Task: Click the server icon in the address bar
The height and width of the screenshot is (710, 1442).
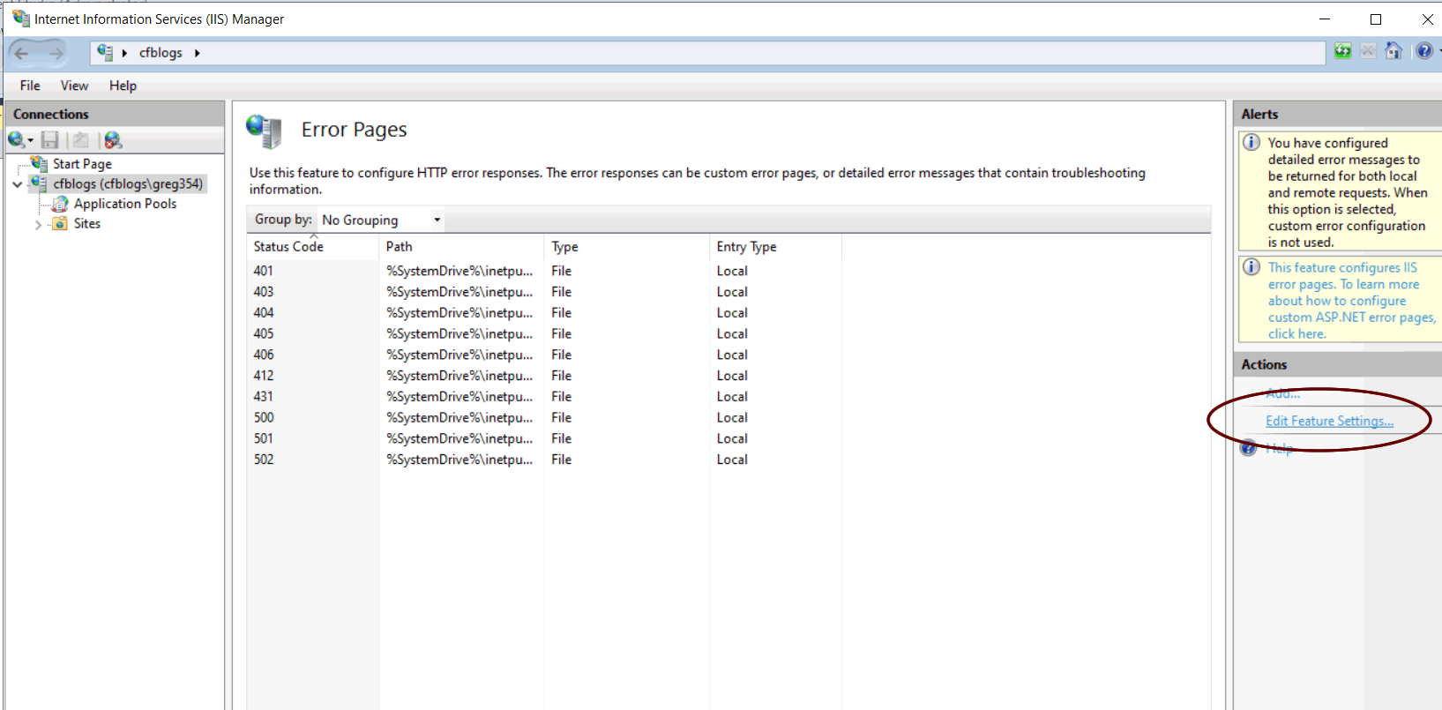Action: [105, 52]
